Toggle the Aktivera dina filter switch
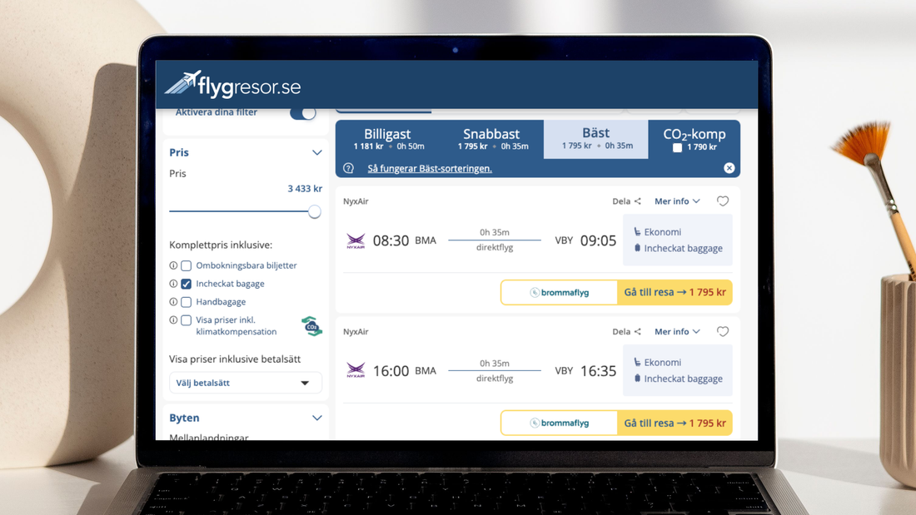 click(303, 112)
